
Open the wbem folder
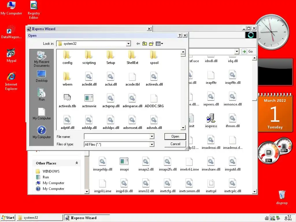click(67, 79)
